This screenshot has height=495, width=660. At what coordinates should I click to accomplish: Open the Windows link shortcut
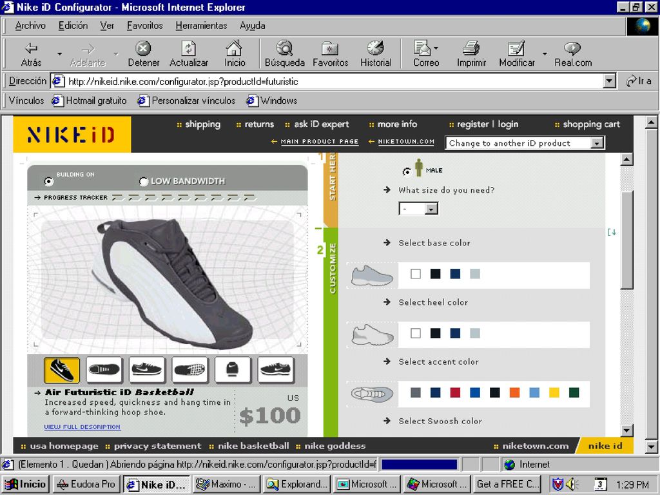[272, 101]
